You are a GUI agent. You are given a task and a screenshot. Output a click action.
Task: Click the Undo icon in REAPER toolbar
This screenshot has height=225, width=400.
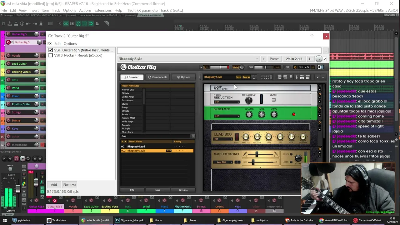pyautogui.click(x=28, y=23)
